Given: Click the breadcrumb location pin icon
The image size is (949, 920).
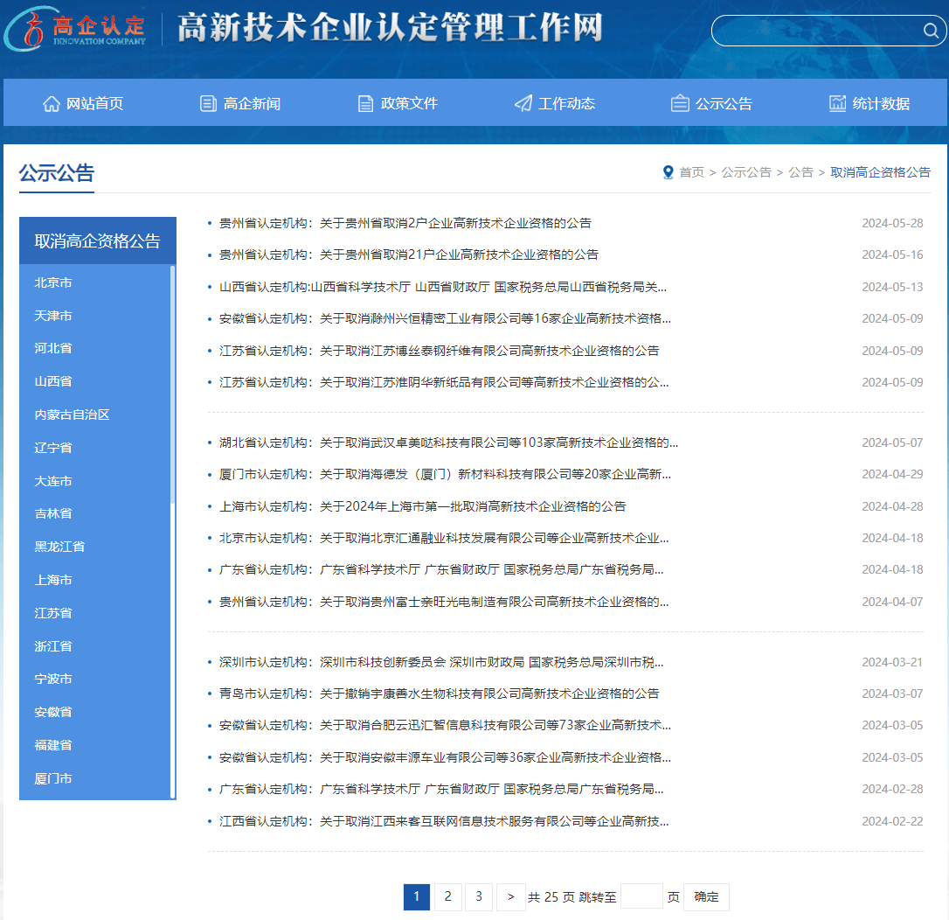Looking at the screenshot, I should [668, 172].
